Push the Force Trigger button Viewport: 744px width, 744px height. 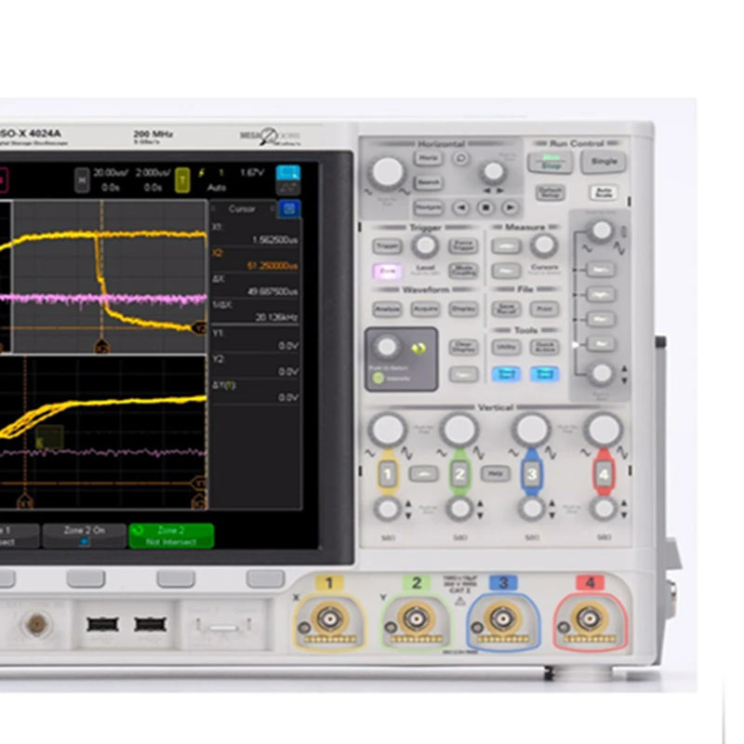coord(463,246)
